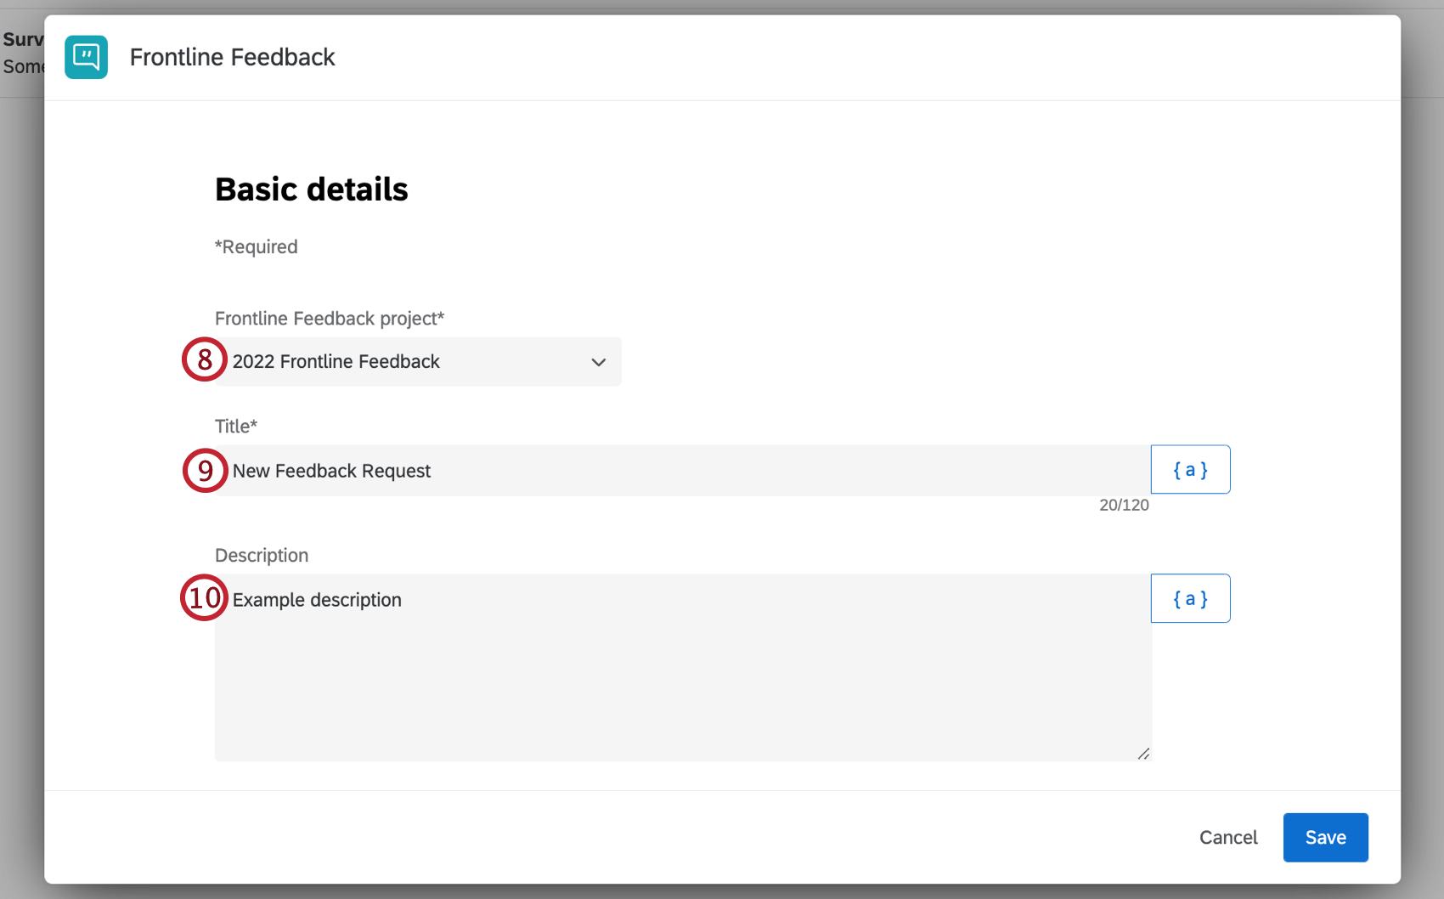Click the red circled number 9 marker

204,471
